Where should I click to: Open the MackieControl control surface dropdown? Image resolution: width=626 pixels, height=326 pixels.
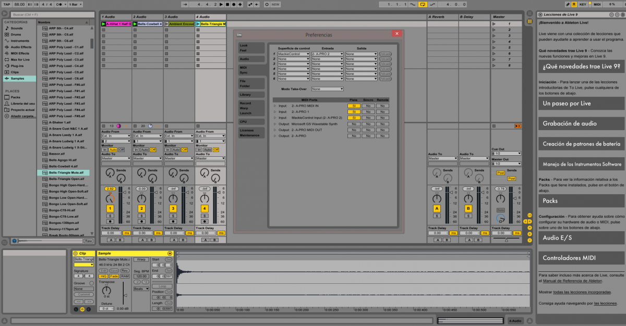(x=293, y=54)
